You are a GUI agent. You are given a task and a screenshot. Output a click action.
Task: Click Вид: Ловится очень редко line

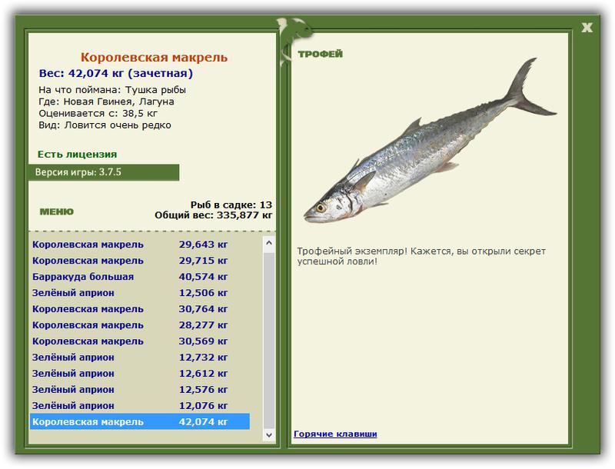tap(105, 125)
